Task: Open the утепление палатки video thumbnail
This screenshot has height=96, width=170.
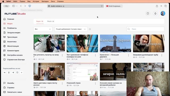Action: coord(49,43)
